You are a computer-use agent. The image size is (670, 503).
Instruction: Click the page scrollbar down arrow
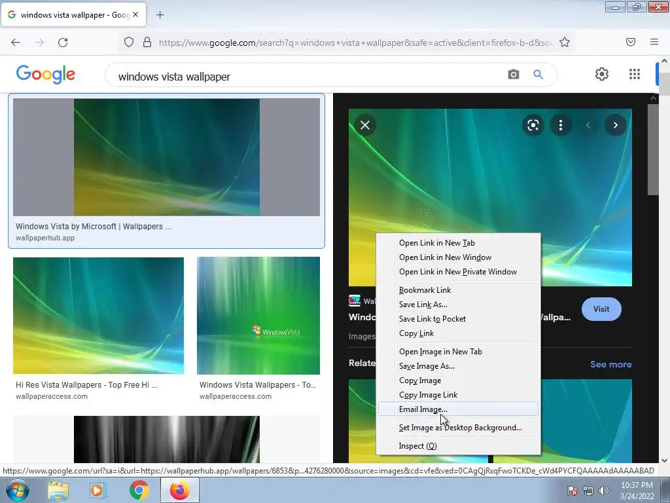(665, 460)
